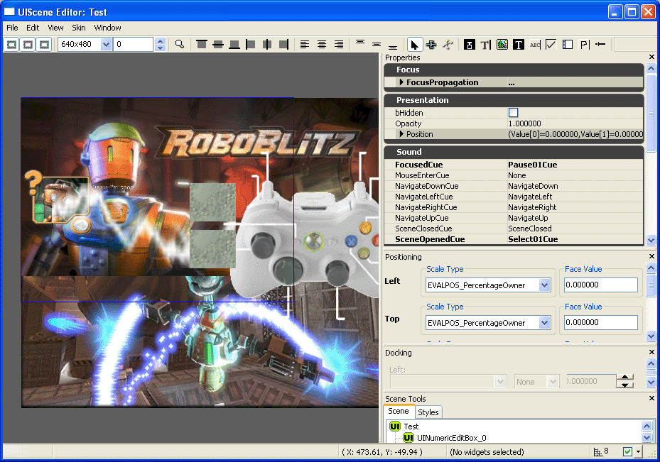The width and height of the screenshot is (660, 462).
Task: Select the button widget placement tool
Action: (x=470, y=44)
